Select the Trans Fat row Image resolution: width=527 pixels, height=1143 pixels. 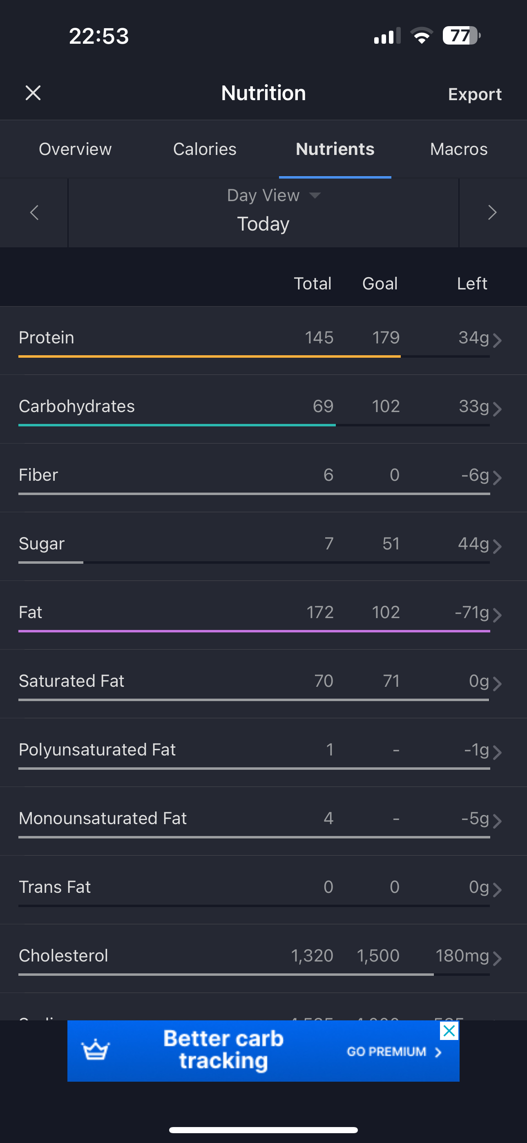[x=263, y=890]
